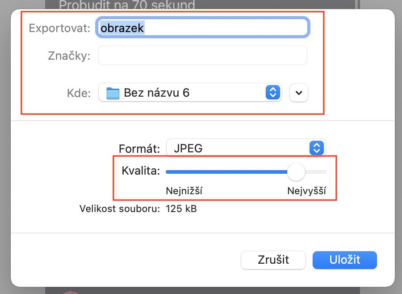Focus the Exportovat filename field

202,28
